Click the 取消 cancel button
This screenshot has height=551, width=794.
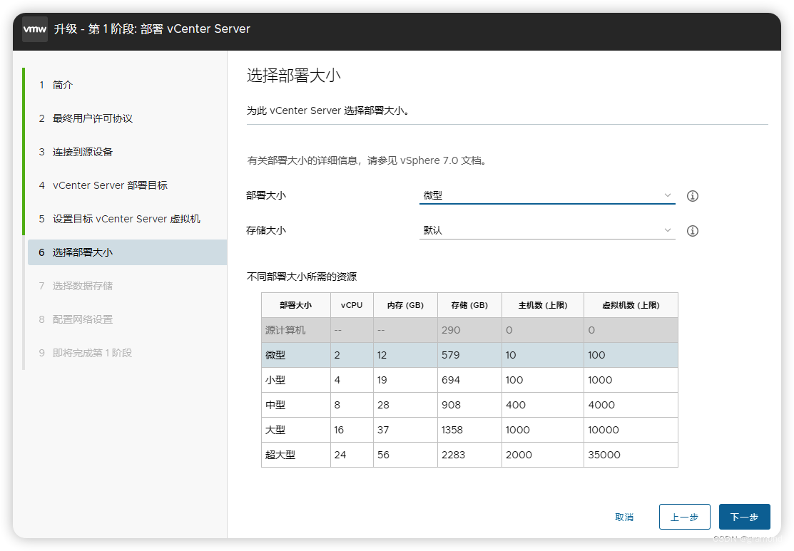point(624,517)
